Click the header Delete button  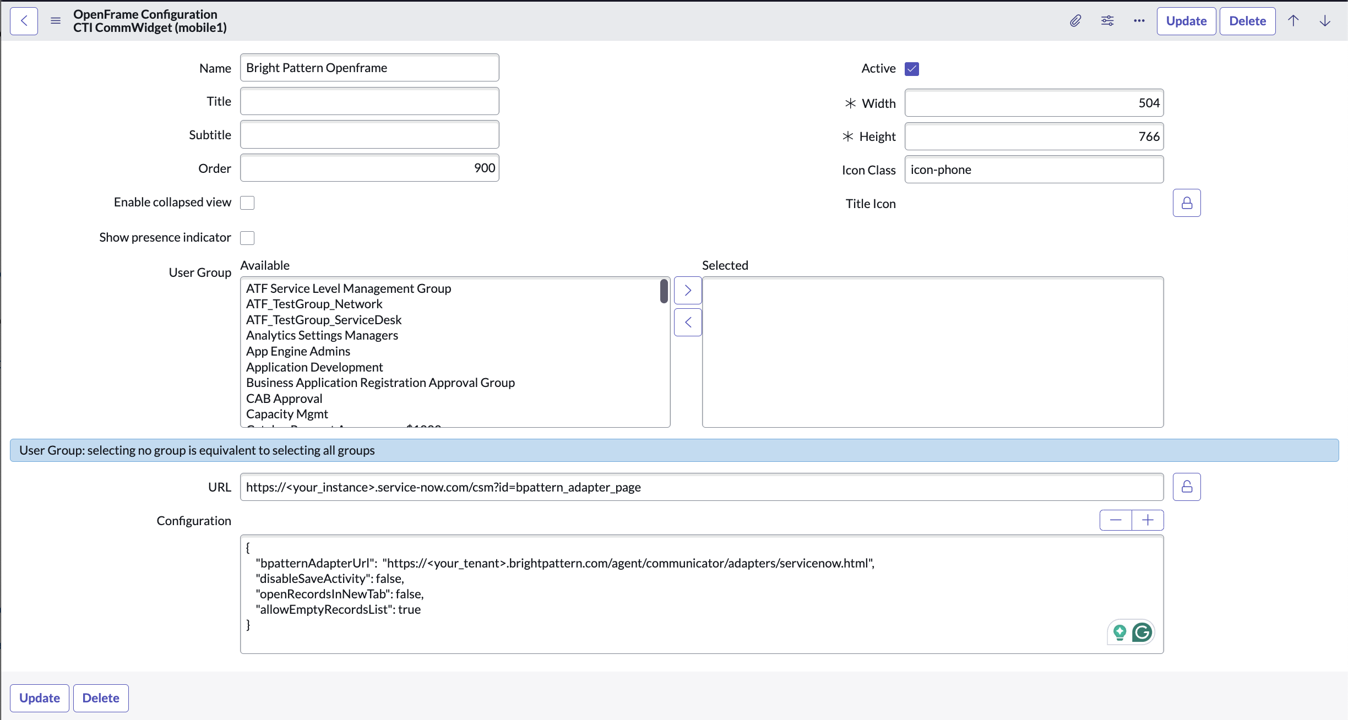click(x=1247, y=21)
